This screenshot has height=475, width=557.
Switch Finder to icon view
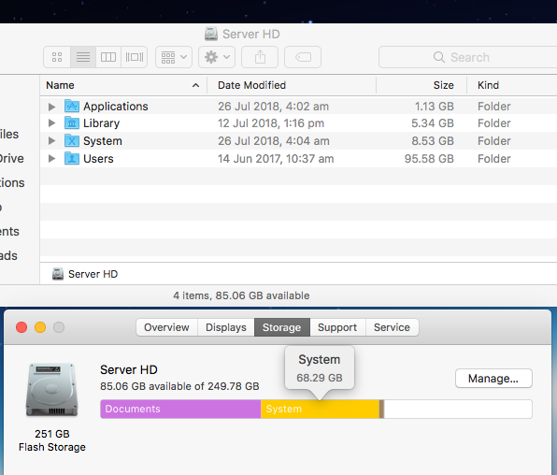57,57
